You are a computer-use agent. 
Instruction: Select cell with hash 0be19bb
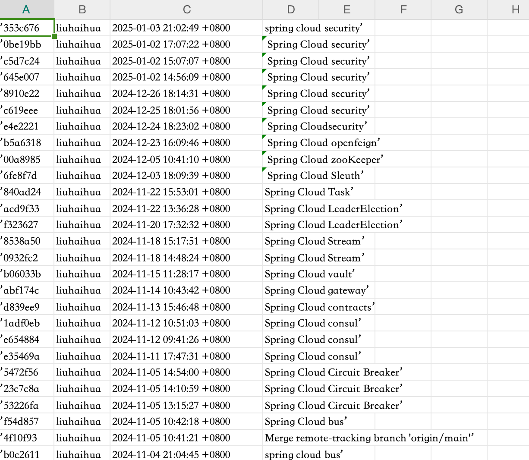pyautogui.click(x=27, y=44)
